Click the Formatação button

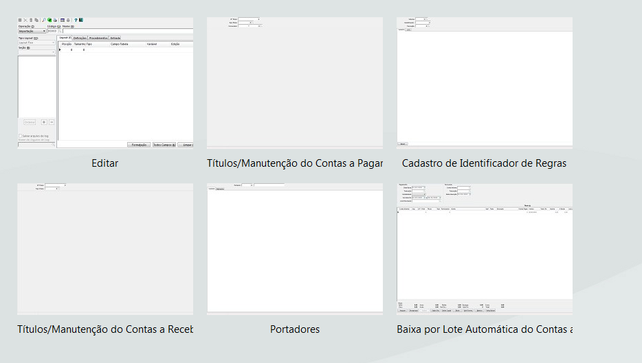[x=138, y=145]
